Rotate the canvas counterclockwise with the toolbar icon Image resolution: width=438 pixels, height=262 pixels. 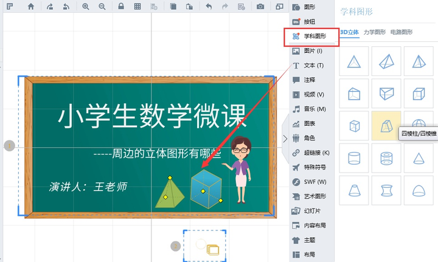[66, 7]
